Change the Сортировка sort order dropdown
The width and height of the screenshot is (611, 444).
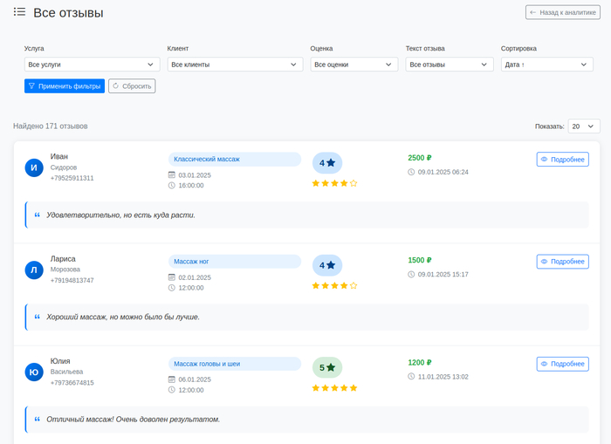point(546,65)
